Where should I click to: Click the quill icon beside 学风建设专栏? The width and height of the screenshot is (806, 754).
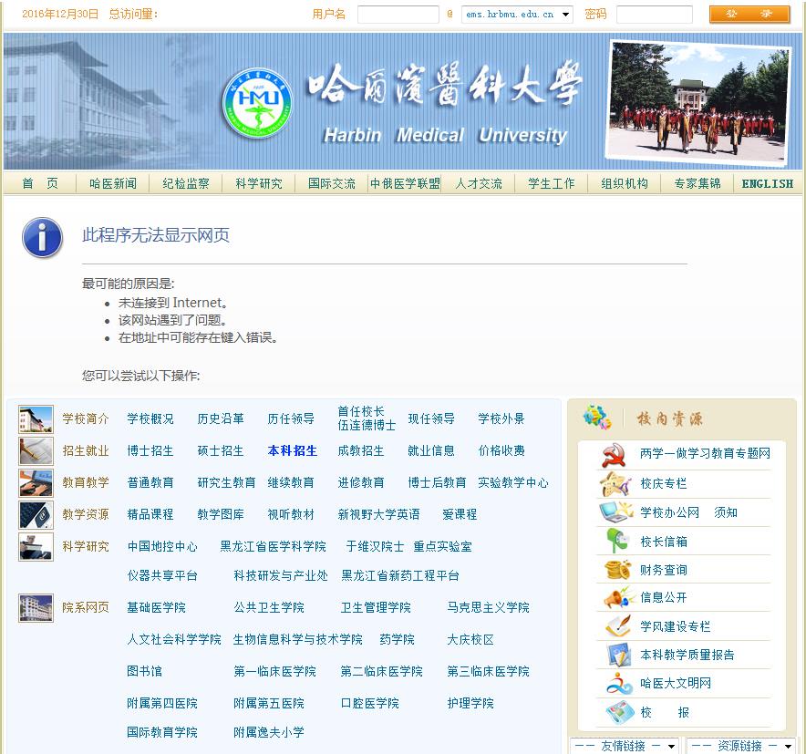tap(618, 626)
